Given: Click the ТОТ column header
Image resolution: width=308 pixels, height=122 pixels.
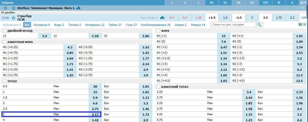Looking at the screenshot, I should [x=265, y=3].
